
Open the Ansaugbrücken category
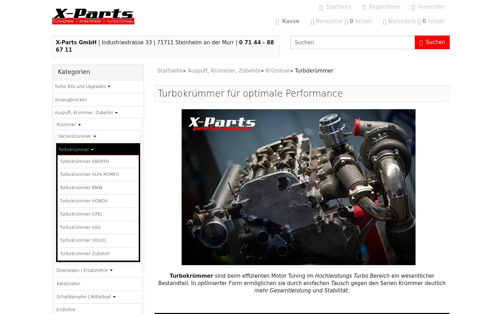pos(98,100)
